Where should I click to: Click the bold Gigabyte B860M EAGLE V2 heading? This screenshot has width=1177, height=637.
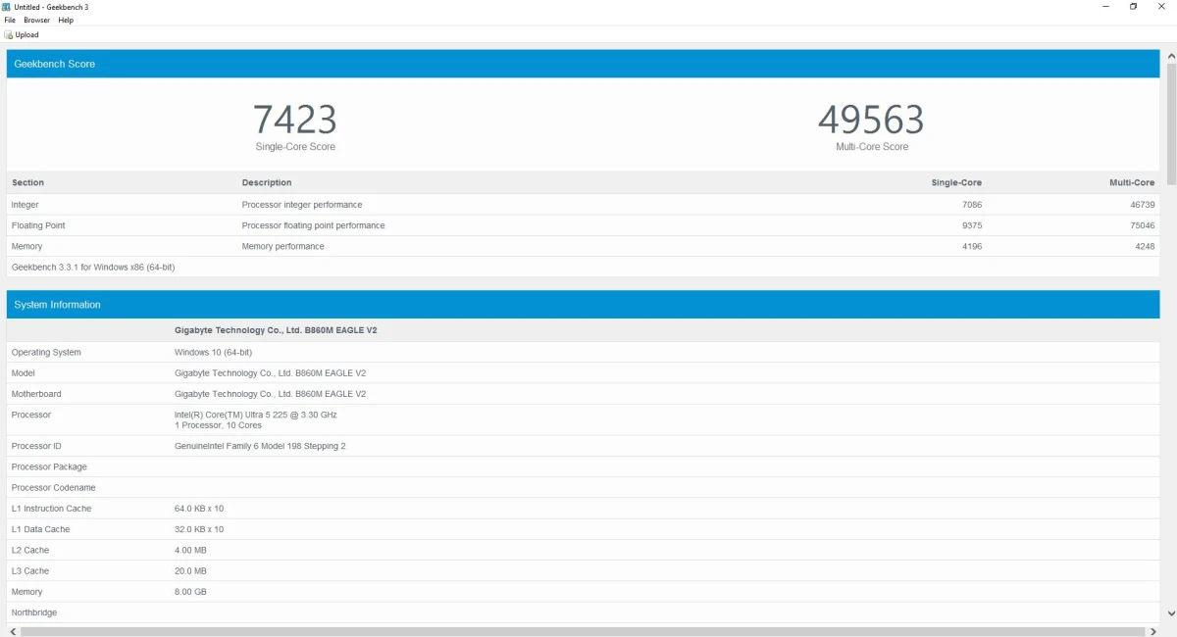276,331
